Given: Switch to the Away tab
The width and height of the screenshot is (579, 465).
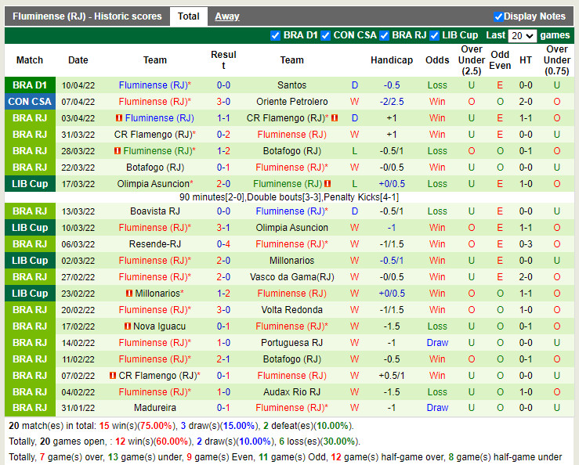Looking at the screenshot, I should [227, 16].
